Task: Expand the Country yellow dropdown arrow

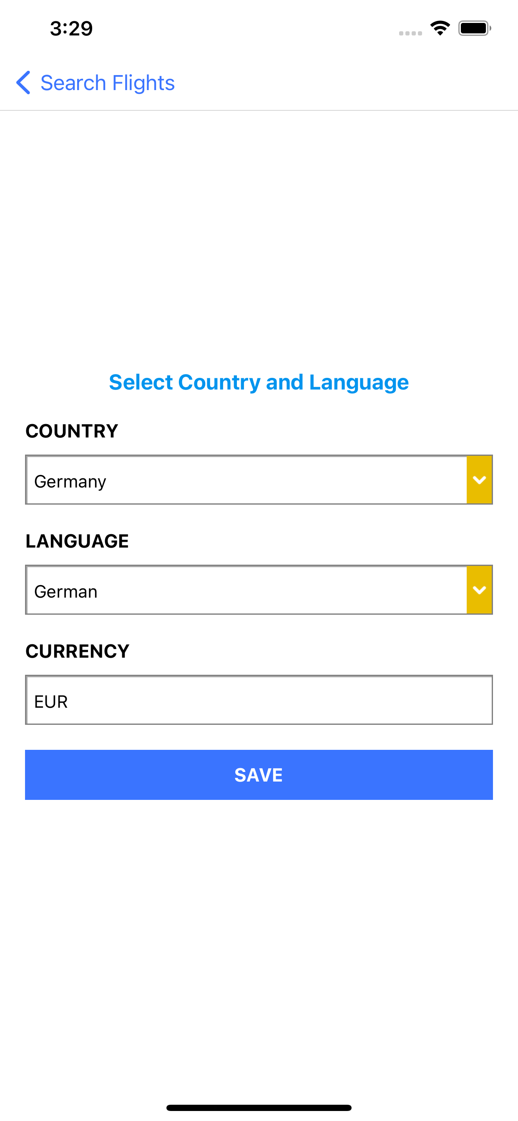Action: [479, 480]
